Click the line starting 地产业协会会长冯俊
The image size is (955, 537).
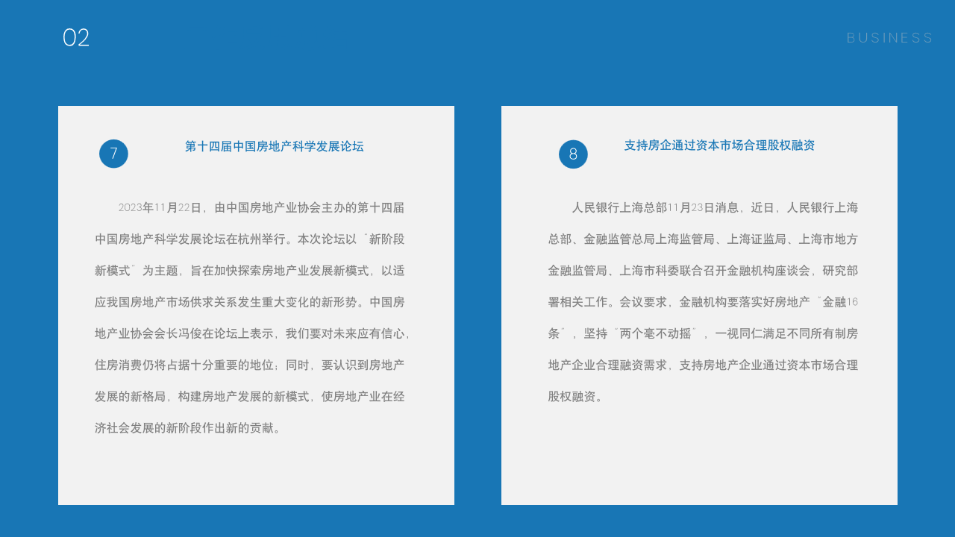click(x=252, y=333)
